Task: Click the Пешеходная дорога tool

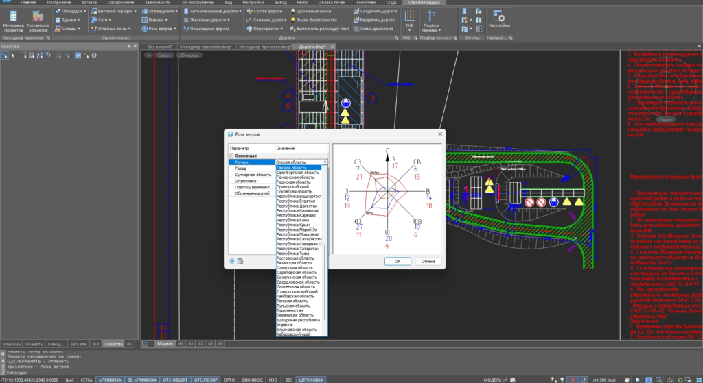Action: (209, 29)
